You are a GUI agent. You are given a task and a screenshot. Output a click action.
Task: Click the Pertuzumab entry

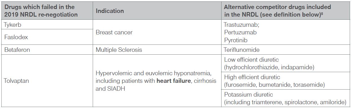click(240, 32)
